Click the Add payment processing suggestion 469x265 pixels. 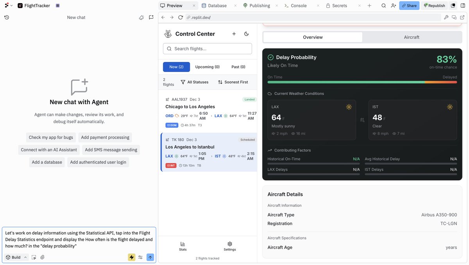105,137
